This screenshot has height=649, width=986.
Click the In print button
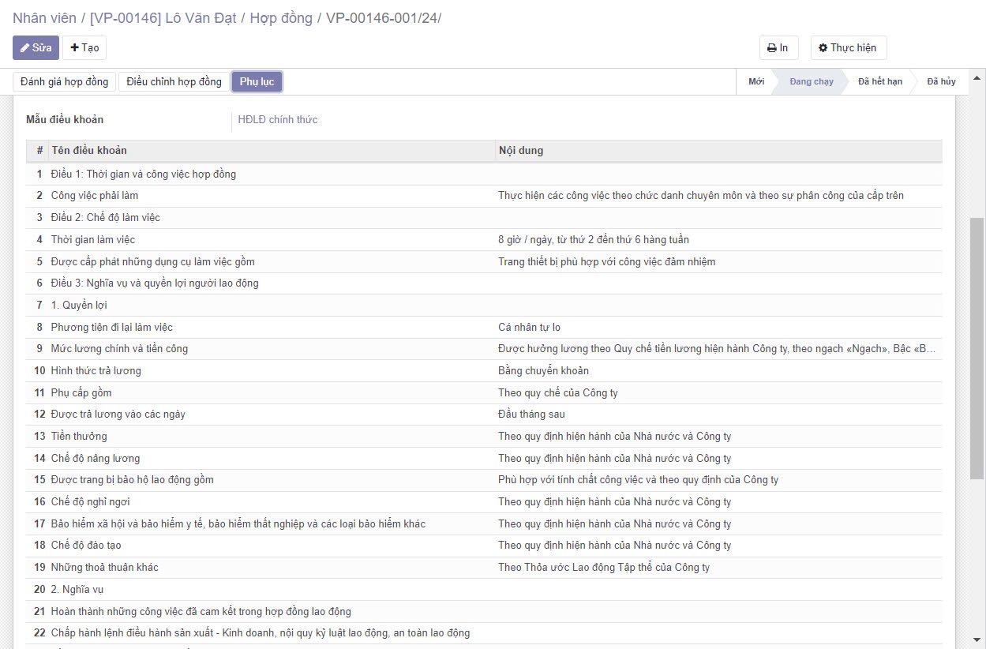778,48
